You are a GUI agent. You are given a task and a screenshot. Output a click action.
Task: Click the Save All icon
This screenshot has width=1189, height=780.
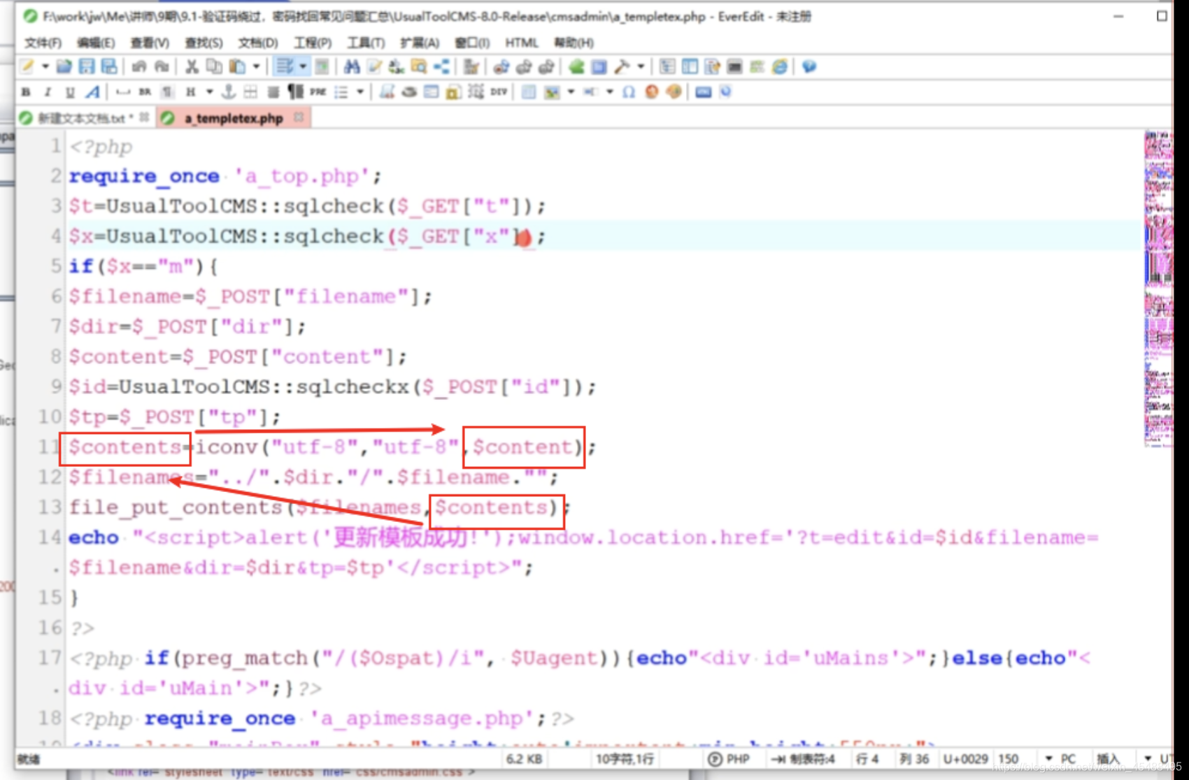pos(109,66)
